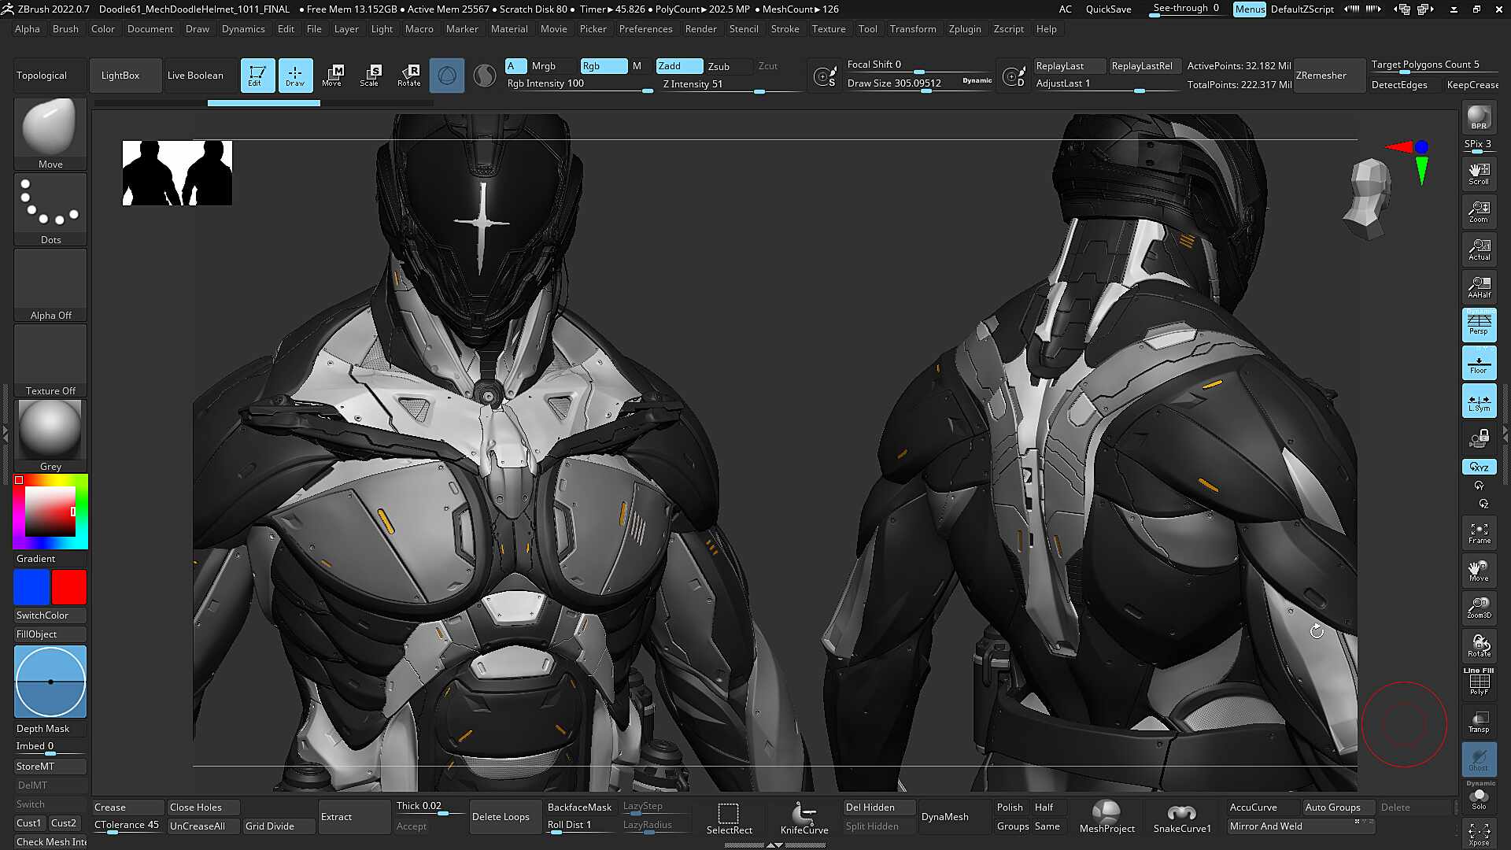Click the silhouette preview thumbnail
This screenshot has width=1511, height=850.
(177, 173)
